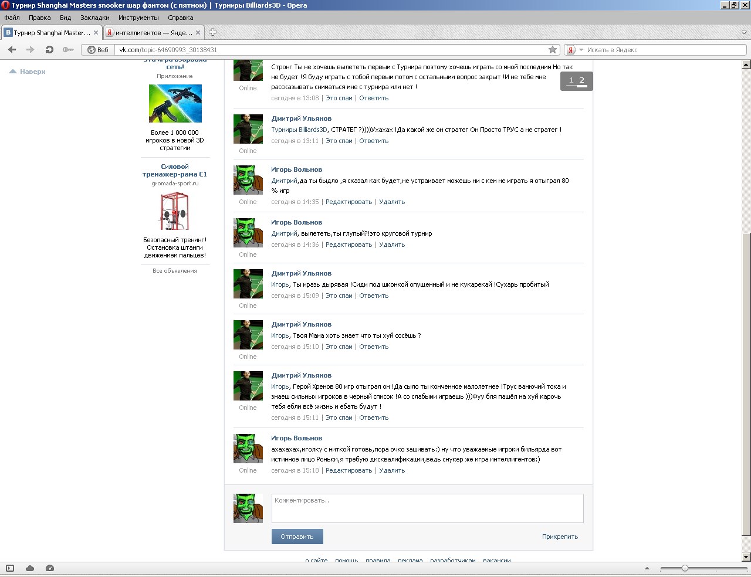Screen dimensions: 751x577
Task: Open the Вид menu
Action: pyautogui.click(x=65, y=18)
